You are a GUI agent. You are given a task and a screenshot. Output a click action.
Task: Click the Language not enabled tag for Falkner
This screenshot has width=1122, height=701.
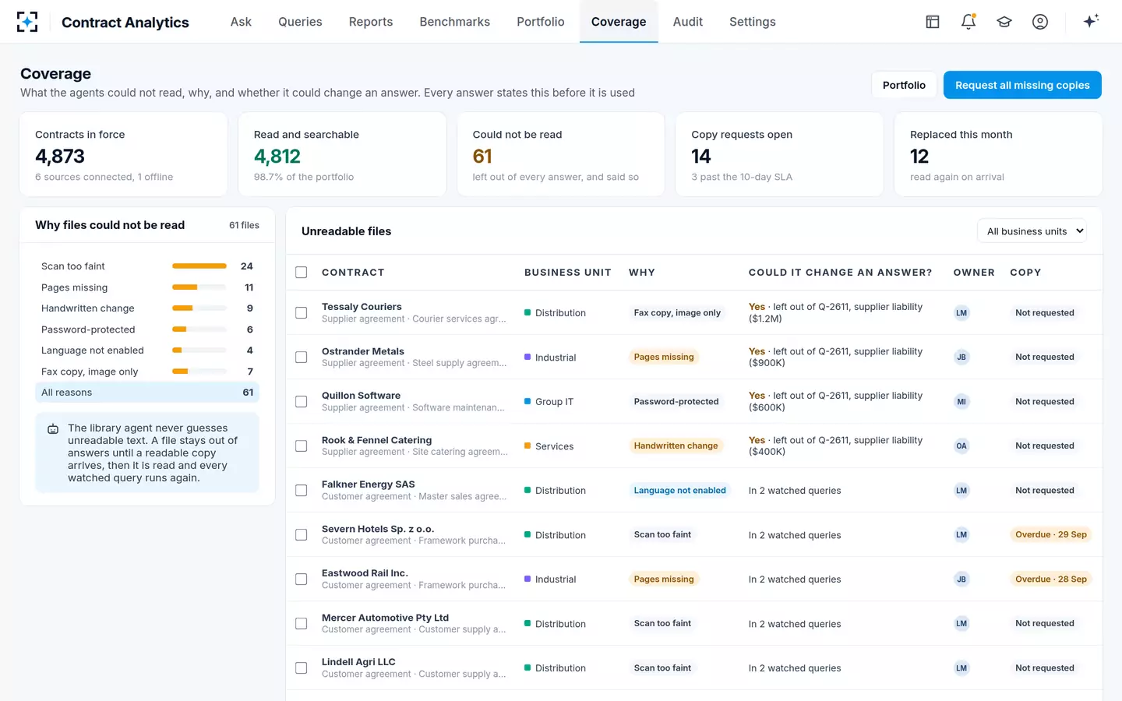679,491
